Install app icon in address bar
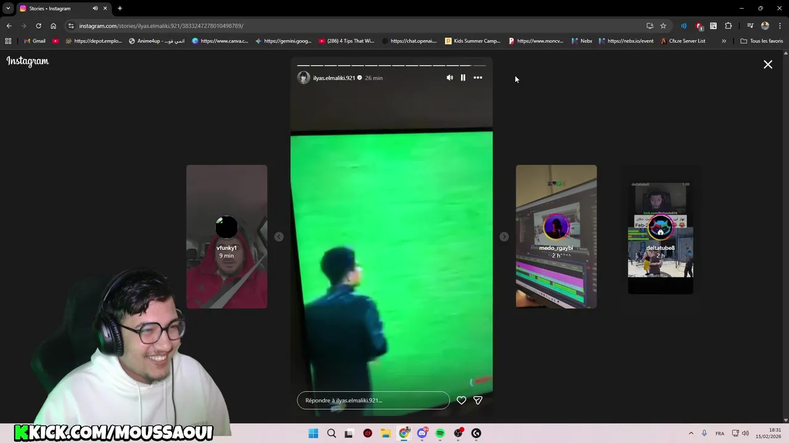This screenshot has height=443, width=789. click(x=650, y=26)
